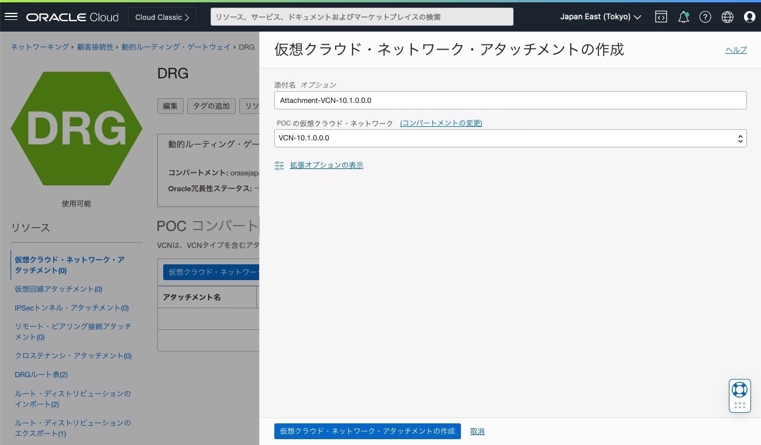Select 仮想クラウド・ネットワーク・アタッチメント(0) in resources
This screenshot has width=761, height=445.
70,265
